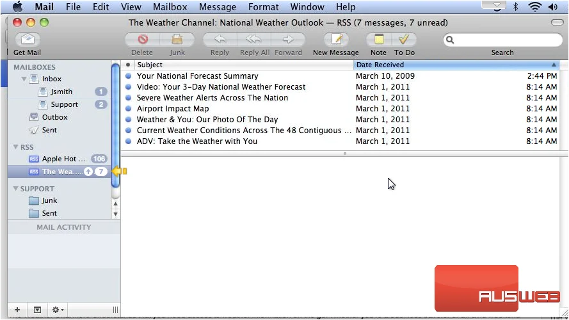This screenshot has height=320, width=569.
Task: Mark message as Junk in toolbar
Action: (x=177, y=39)
